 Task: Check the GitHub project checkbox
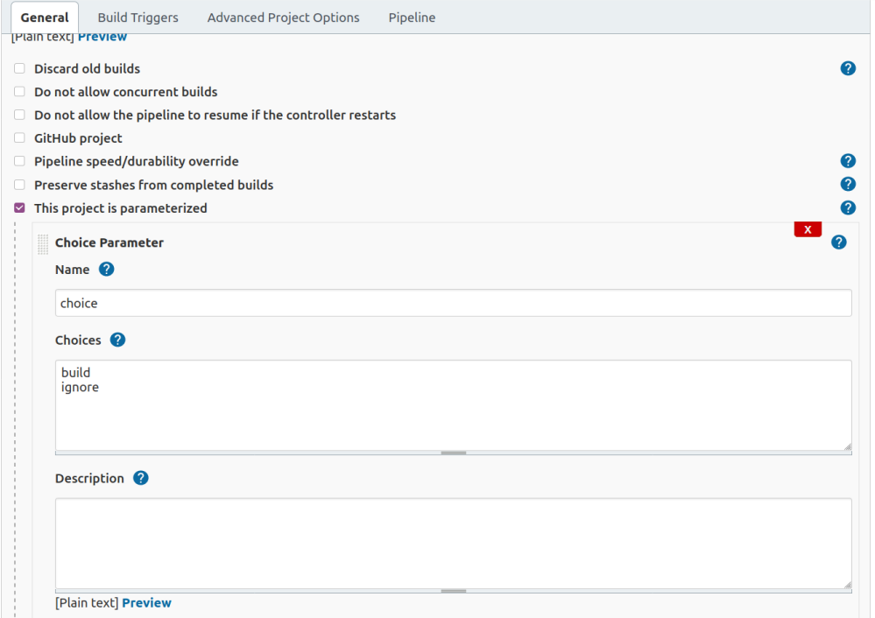pyautogui.click(x=18, y=137)
